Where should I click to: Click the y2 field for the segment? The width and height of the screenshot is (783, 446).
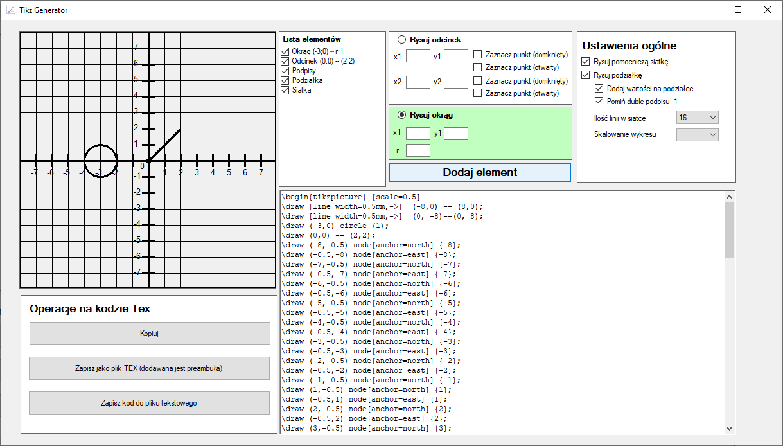click(456, 82)
